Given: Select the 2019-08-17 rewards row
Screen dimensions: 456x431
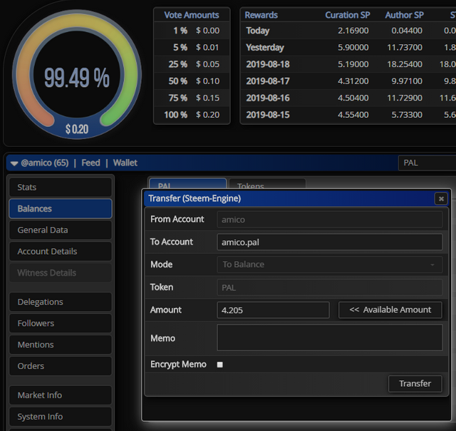Looking at the screenshot, I should pyautogui.click(x=348, y=81).
